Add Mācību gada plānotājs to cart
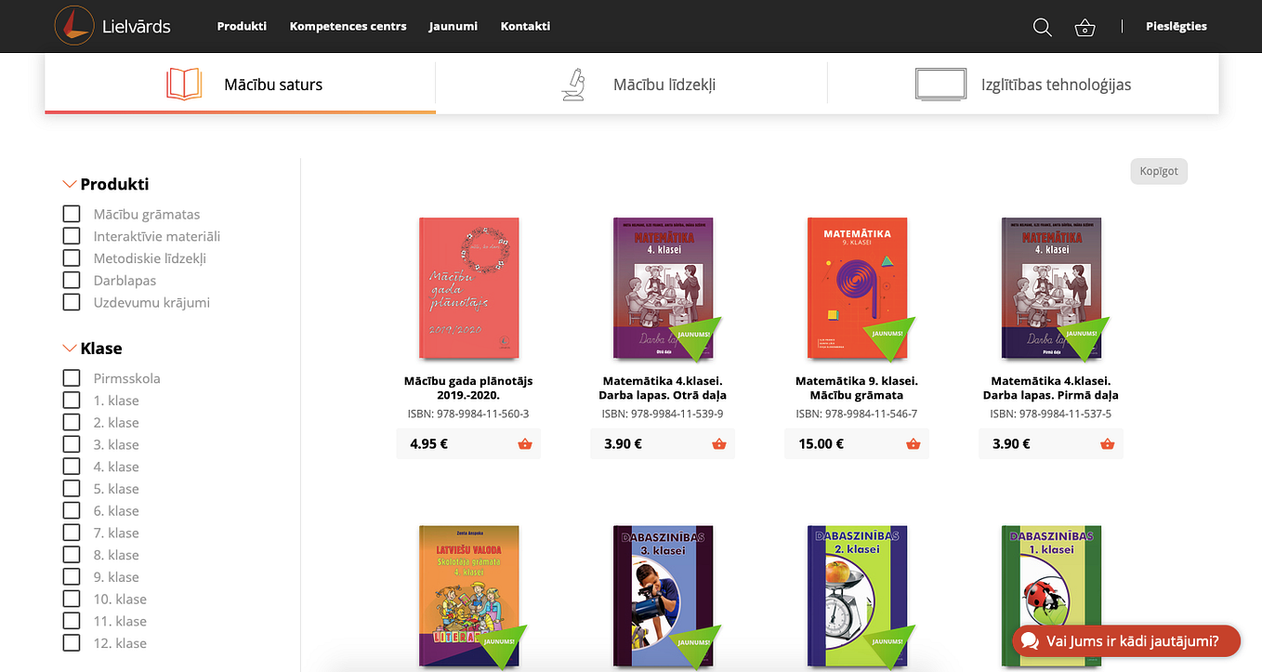Screen dimensions: 1262x672 (525, 444)
